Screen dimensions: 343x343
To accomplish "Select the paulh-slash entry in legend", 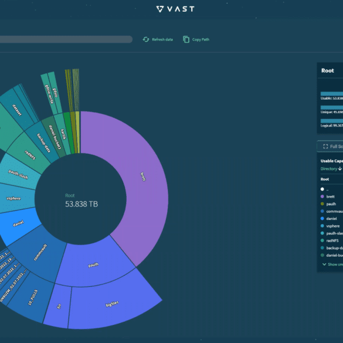I will click(332, 233).
